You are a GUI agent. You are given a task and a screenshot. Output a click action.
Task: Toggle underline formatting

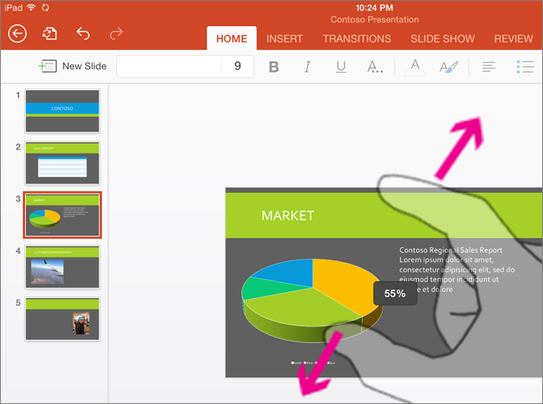(x=341, y=67)
